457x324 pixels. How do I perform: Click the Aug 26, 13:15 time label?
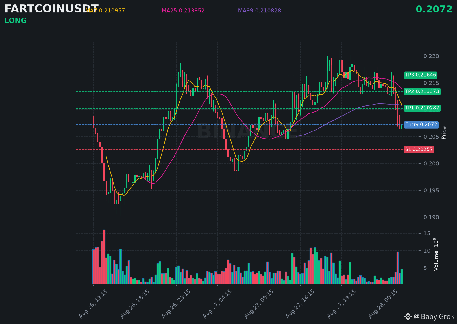93,304
